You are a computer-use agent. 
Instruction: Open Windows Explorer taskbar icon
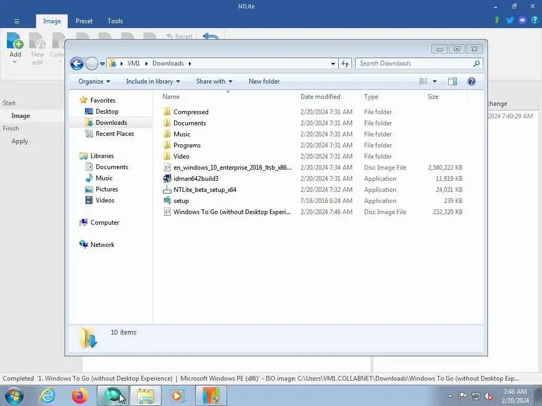(146, 395)
